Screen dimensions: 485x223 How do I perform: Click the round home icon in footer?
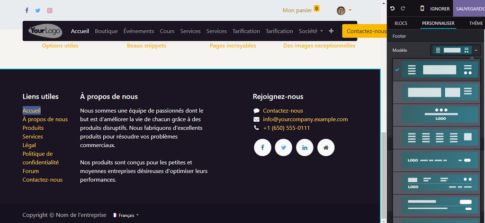click(326, 147)
